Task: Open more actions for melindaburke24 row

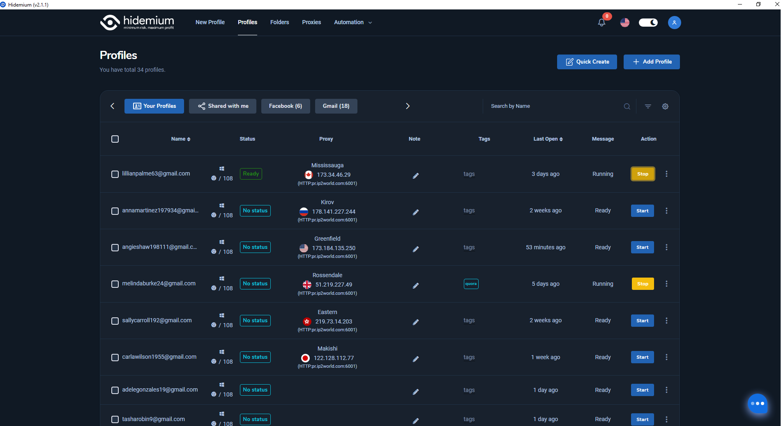Action: pyautogui.click(x=666, y=284)
